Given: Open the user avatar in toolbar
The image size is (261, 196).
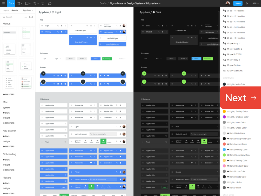Looking at the screenshot, I should pos(227,3).
